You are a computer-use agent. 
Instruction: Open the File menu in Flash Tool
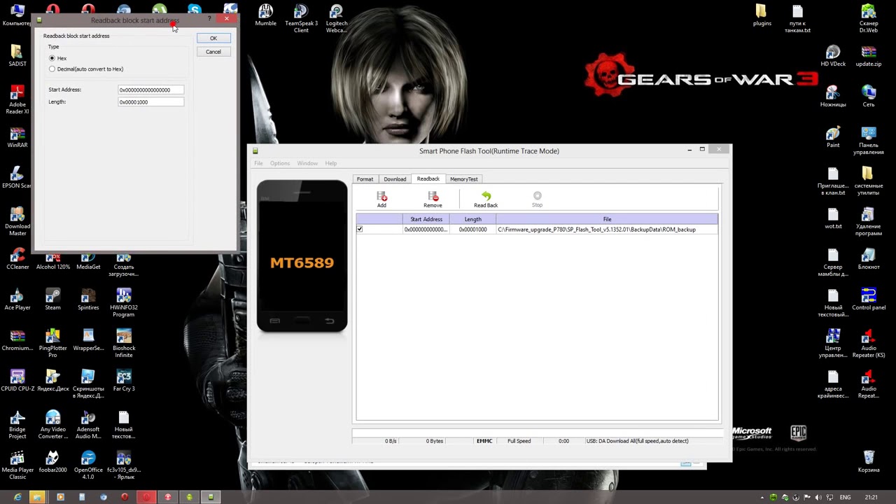point(258,163)
